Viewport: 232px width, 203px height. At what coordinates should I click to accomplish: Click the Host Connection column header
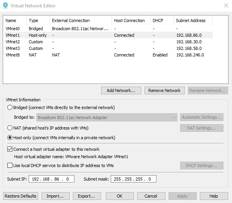click(131, 20)
